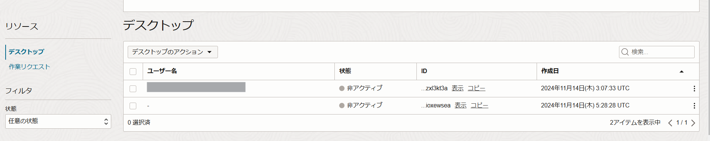Click 表示 link for ioxewsea ID
Image resolution: width=710 pixels, height=141 pixels.
[461, 106]
